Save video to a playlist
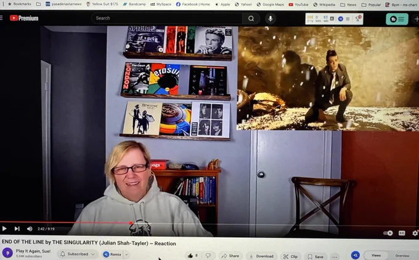This screenshot has width=419, height=260. pyautogui.click(x=315, y=256)
